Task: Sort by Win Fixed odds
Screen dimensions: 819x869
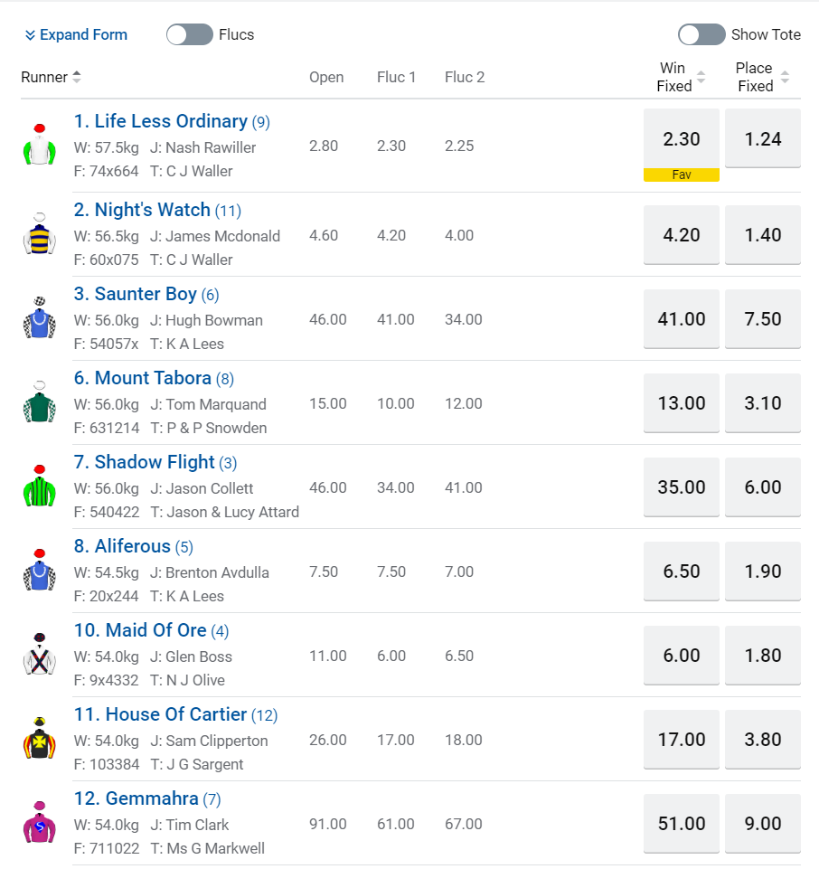Action: click(701, 78)
